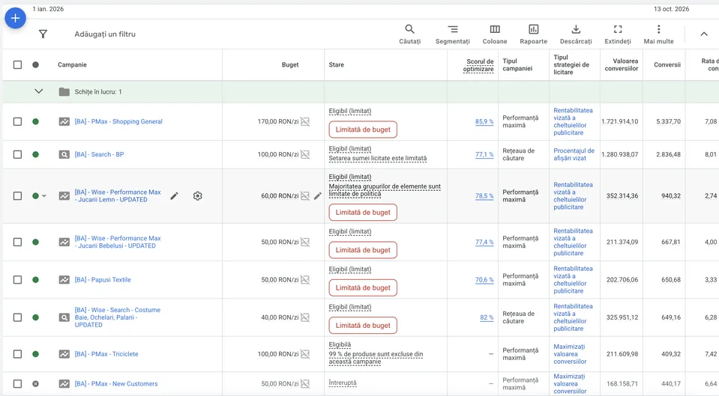Check the PMax - New Customers checkbox

click(17, 383)
